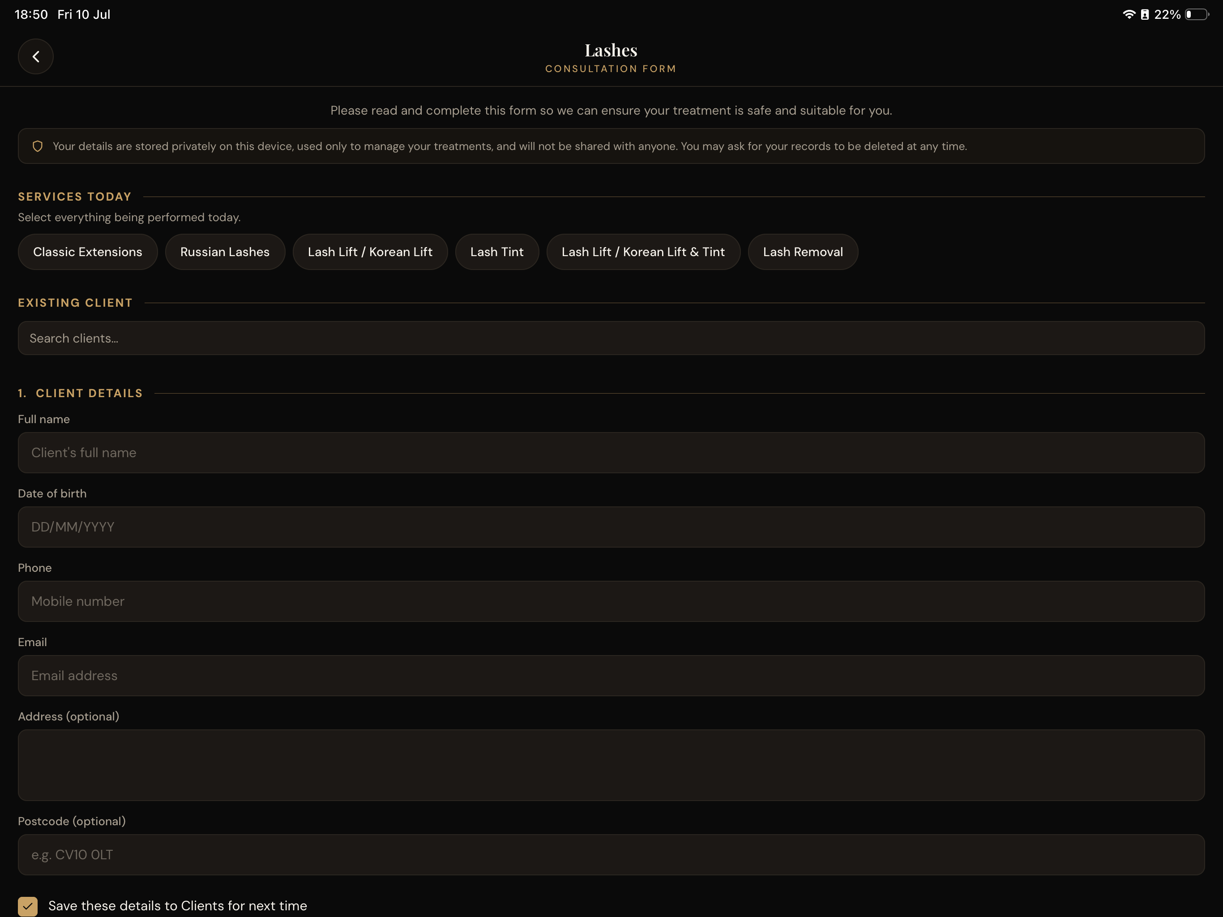
Task: Tap the Lashes page title
Action: point(611,50)
